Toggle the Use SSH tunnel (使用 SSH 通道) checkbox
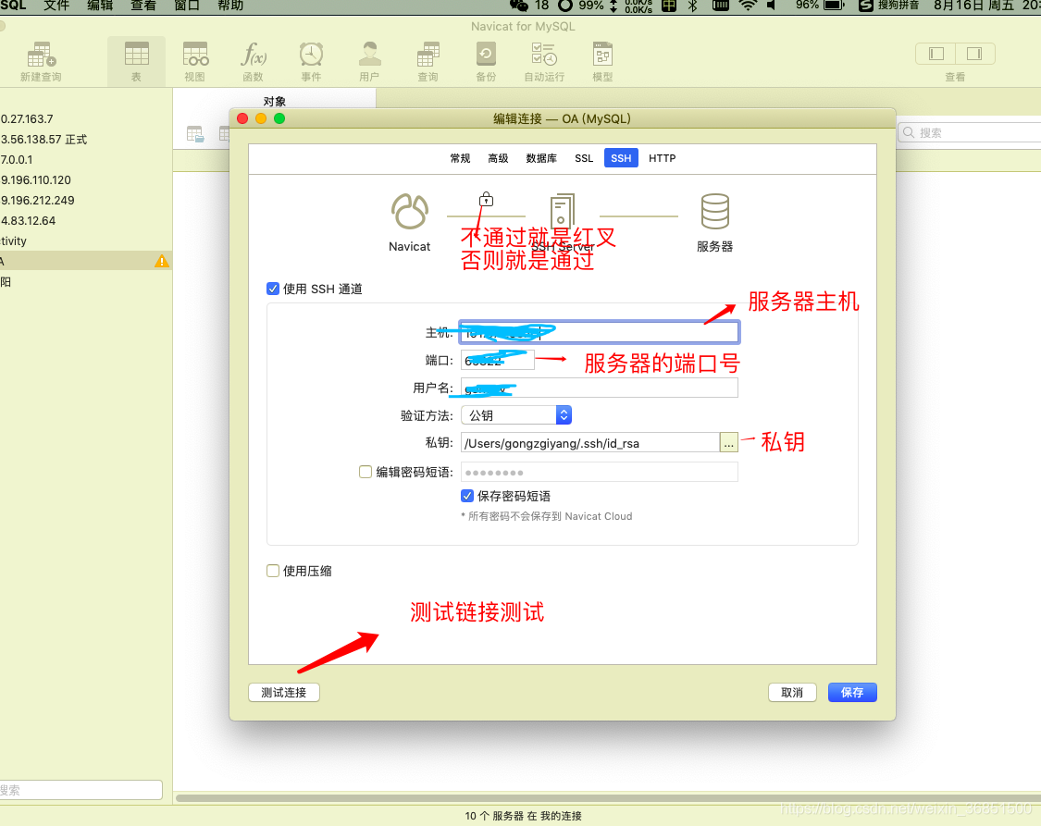Screen dimensions: 1041x826 (273, 289)
